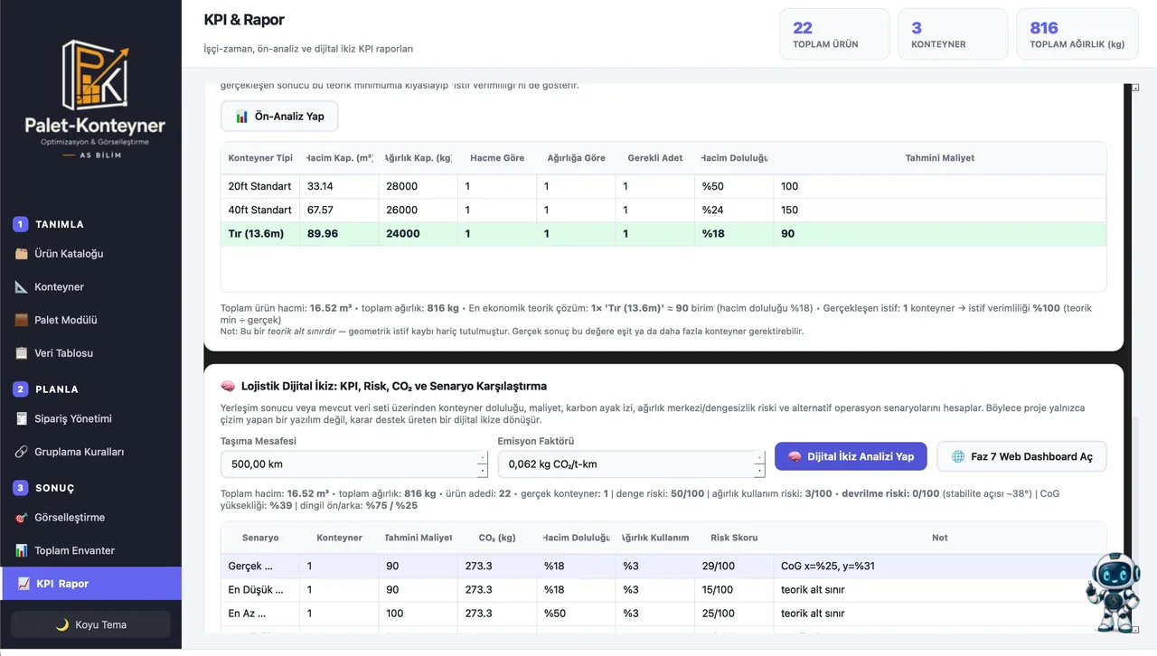Click the Veri Tablosu clipboard icon
The width and height of the screenshot is (1157, 656).
pyautogui.click(x=22, y=352)
